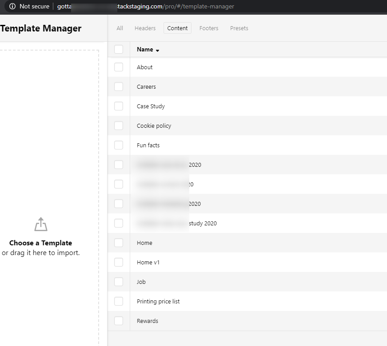This screenshot has height=346, width=387.
Task: Sort by the Name column arrow
Action: (x=157, y=50)
